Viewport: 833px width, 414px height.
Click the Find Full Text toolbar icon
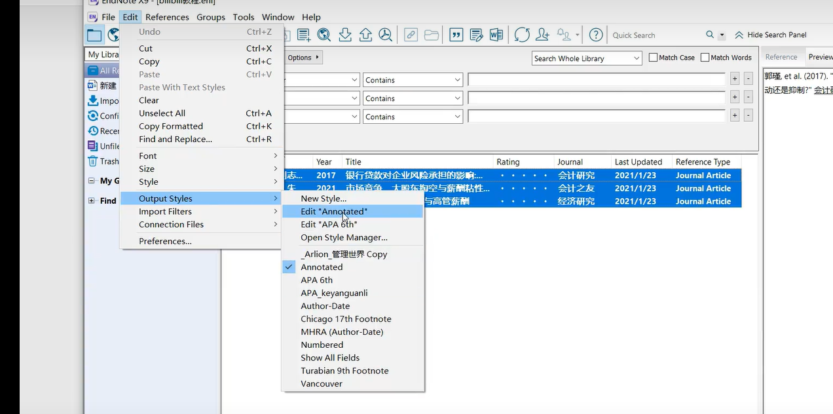point(386,35)
